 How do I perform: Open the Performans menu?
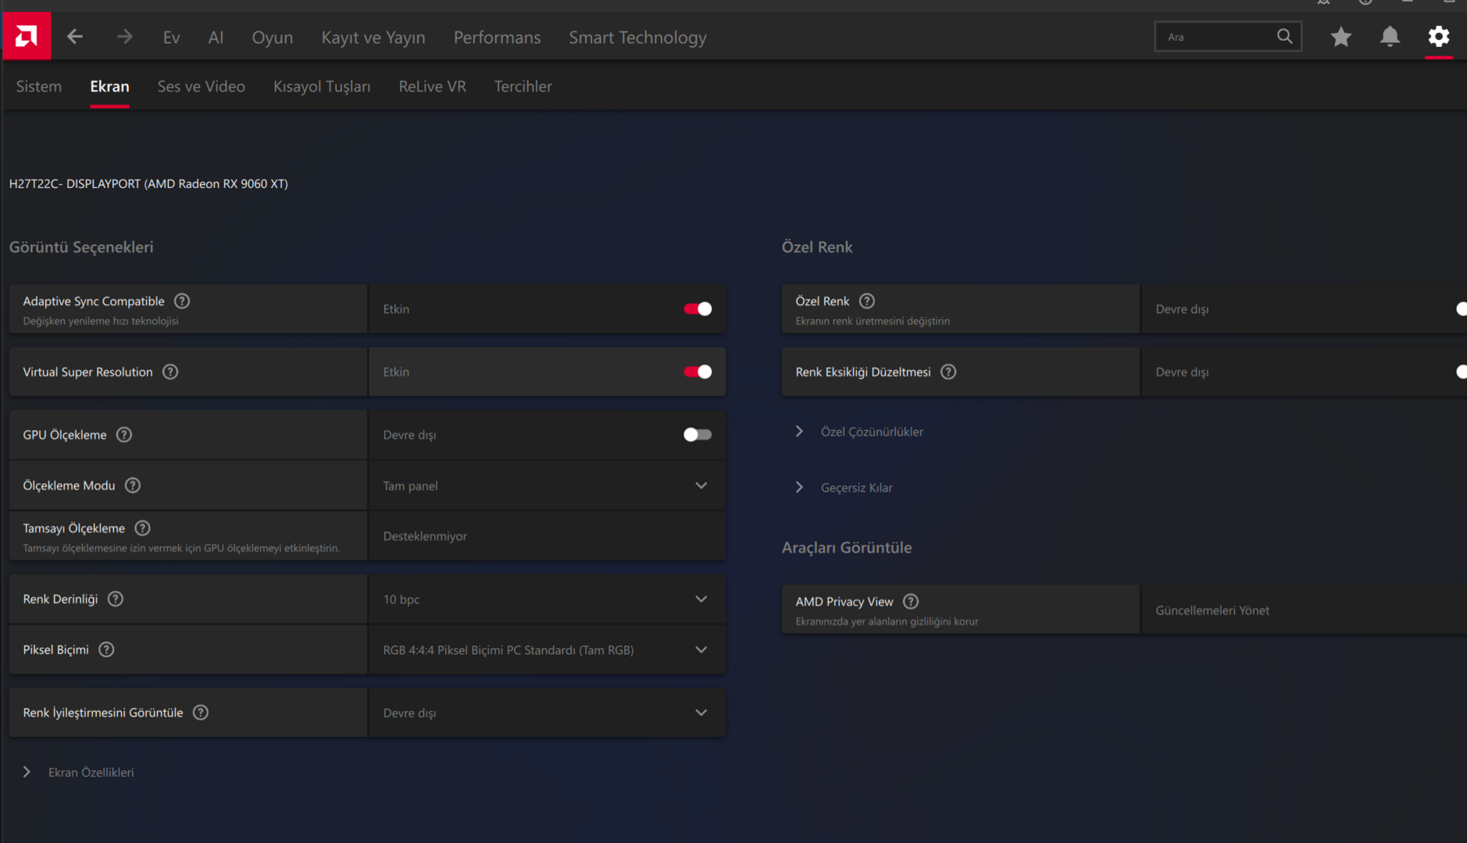497,37
